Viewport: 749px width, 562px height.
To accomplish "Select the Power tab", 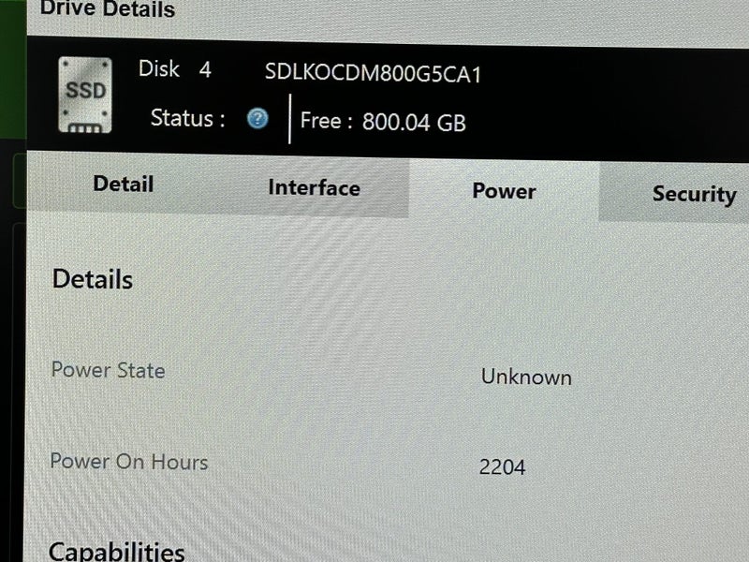I will [x=504, y=191].
